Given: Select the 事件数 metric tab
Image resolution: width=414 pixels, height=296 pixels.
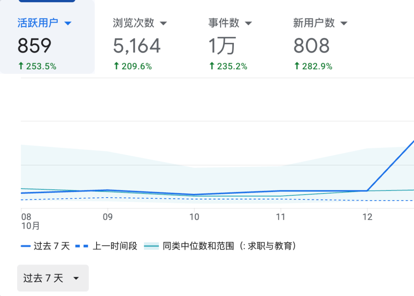Looking at the screenshot, I should [x=230, y=44].
